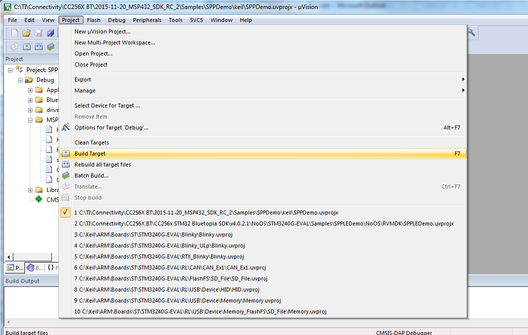Click the CMSIS green diamond icon in tree
Viewport: 528px width, 335px height.
39,199
